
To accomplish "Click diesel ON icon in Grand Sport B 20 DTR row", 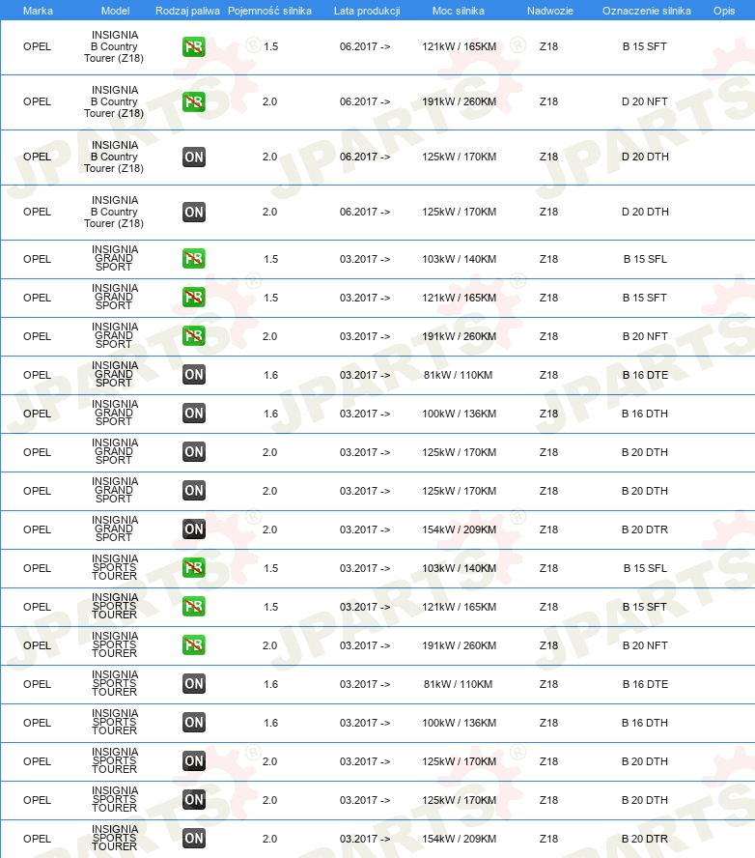I will (x=193, y=529).
